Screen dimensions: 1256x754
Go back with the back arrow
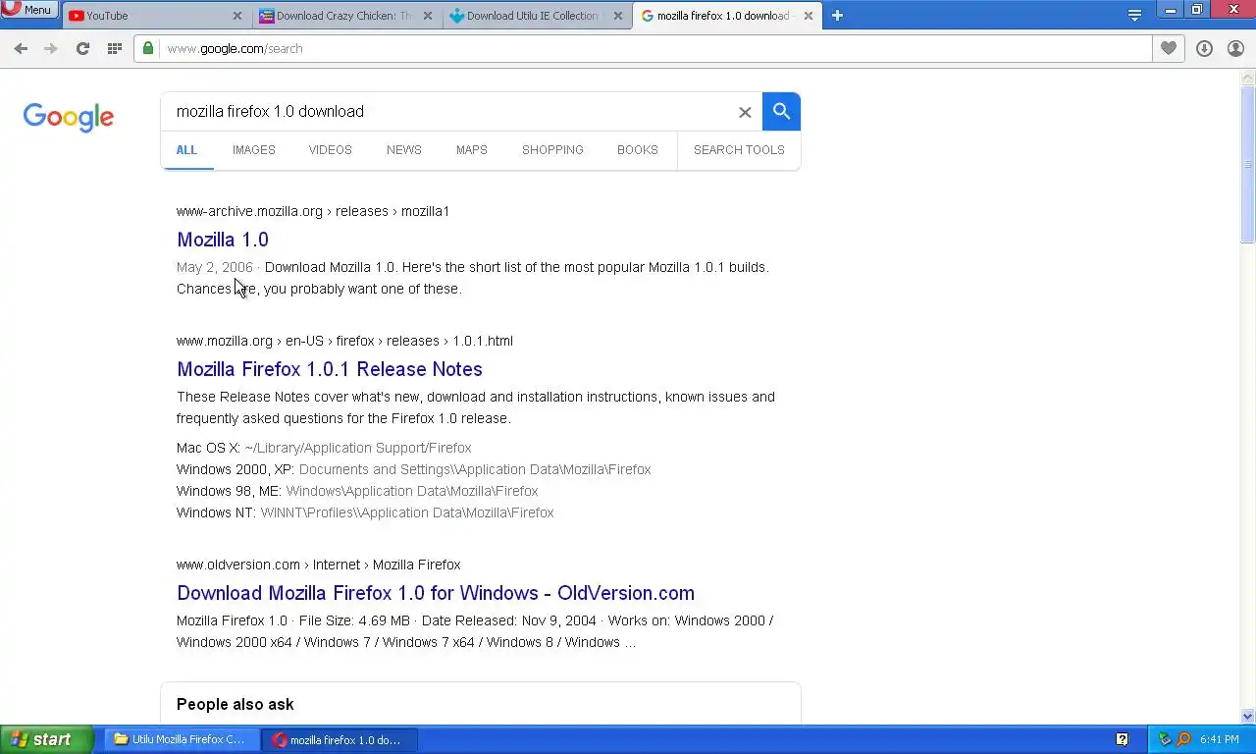(21, 48)
